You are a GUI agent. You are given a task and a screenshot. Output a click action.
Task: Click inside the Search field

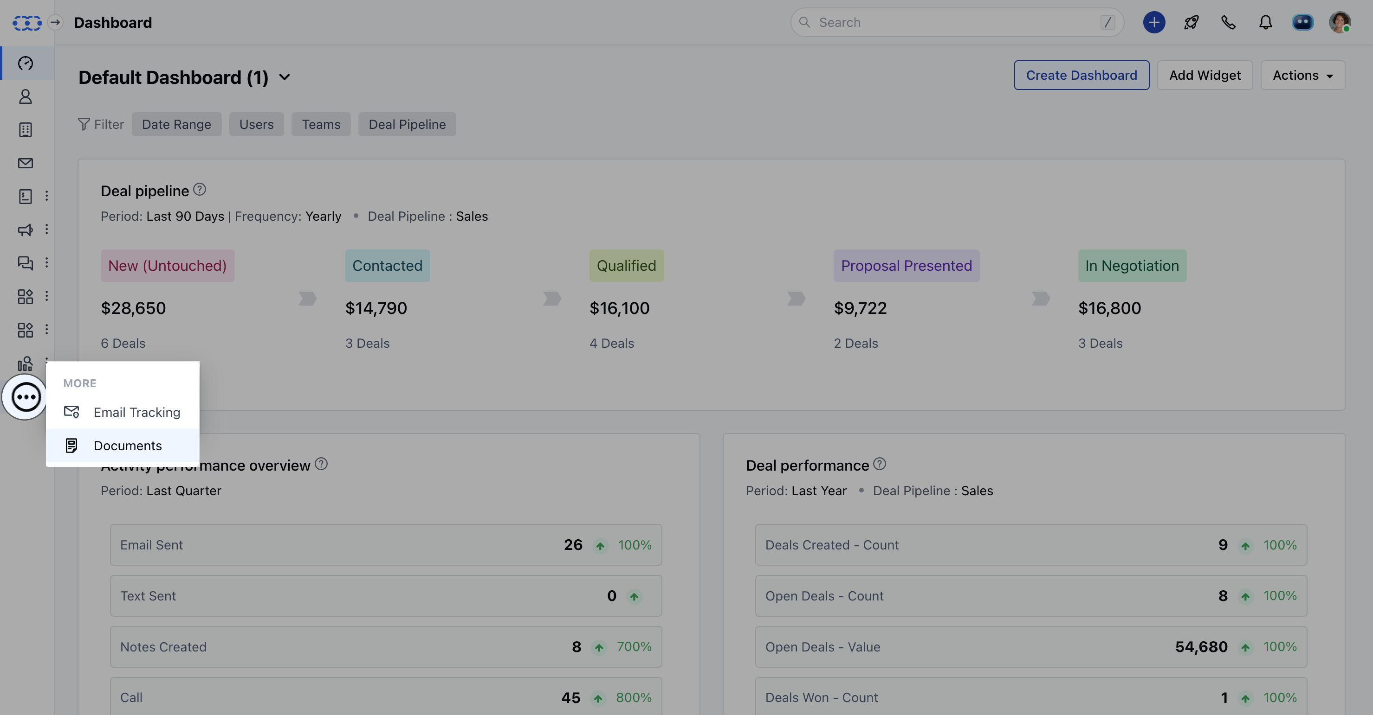point(954,22)
